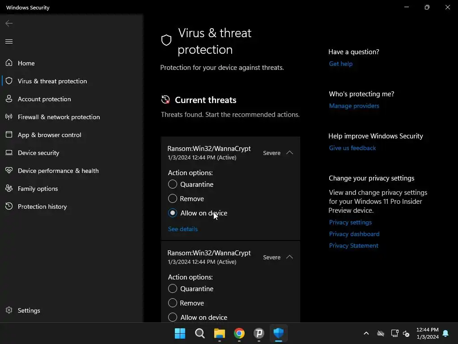Click the person icon for Account protection
Screen dimensions: 458x344
tap(9, 99)
